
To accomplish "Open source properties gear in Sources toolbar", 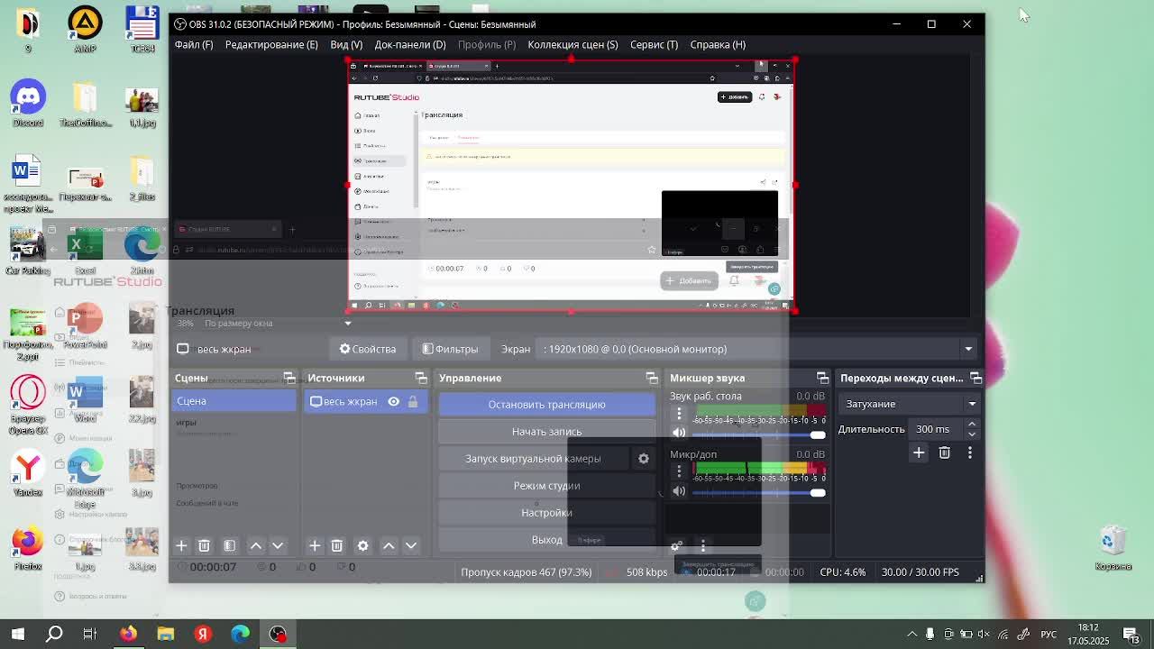I will coord(362,545).
